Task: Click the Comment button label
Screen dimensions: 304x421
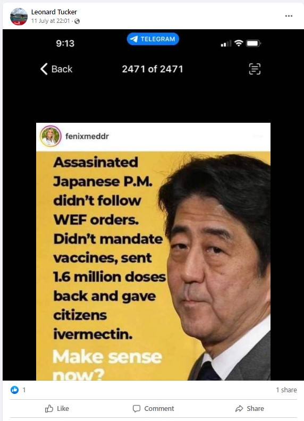Action: (x=159, y=409)
